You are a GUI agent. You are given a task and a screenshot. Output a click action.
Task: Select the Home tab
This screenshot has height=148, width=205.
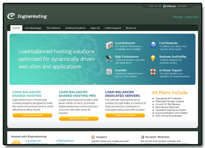pyautogui.click(x=16, y=28)
